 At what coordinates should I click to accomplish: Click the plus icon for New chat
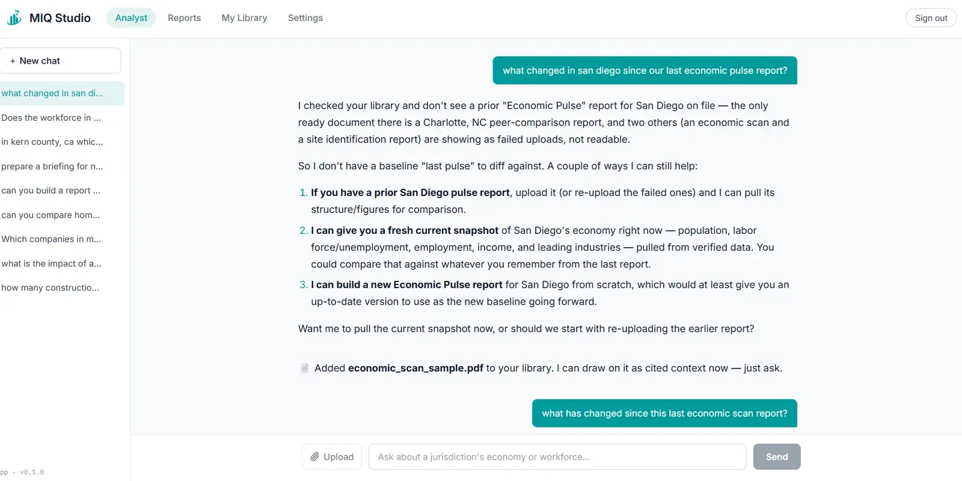pyautogui.click(x=13, y=61)
